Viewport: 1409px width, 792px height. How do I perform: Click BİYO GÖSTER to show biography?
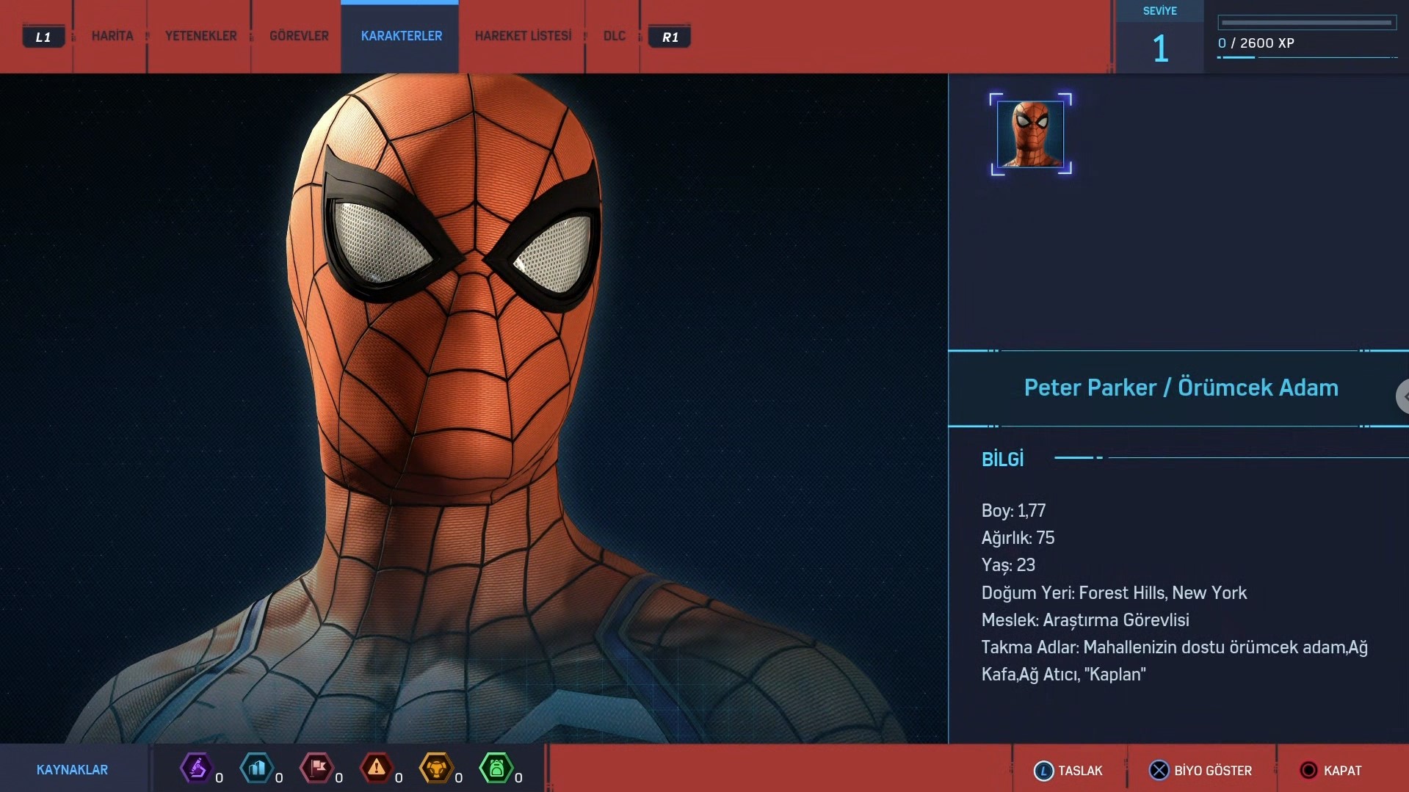click(x=1200, y=771)
